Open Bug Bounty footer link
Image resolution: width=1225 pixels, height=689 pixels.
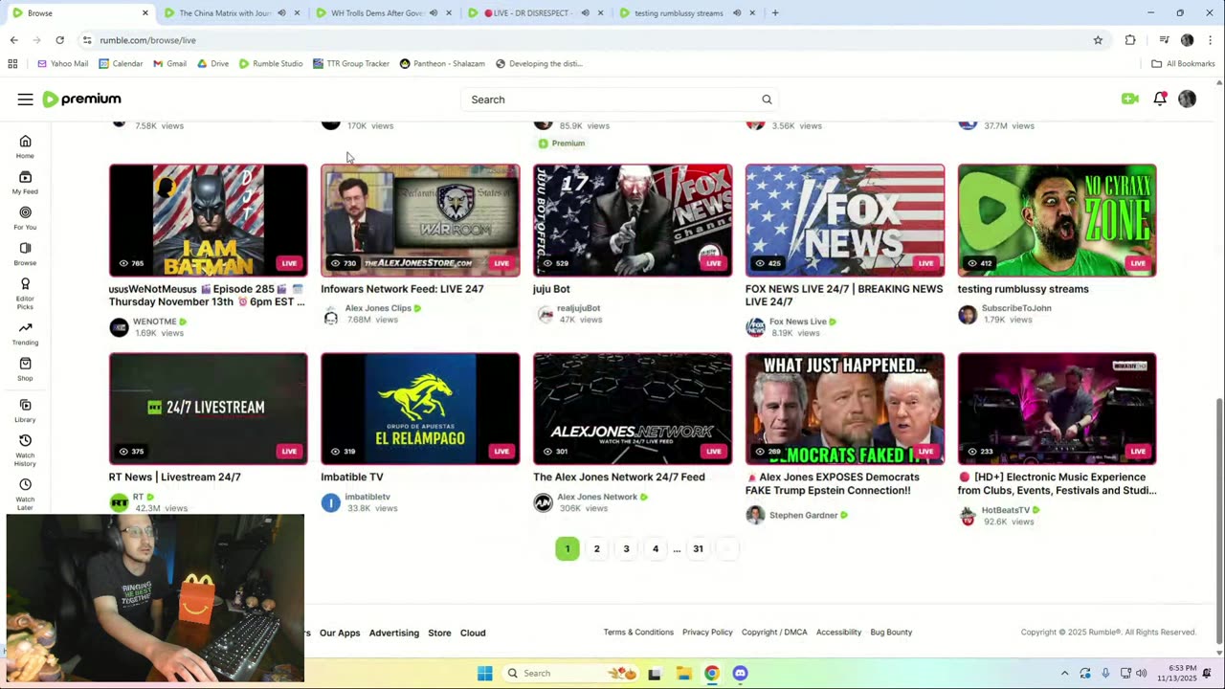[x=891, y=633]
